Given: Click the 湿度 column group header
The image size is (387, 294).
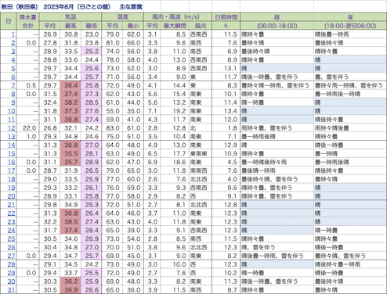Looking at the screenshot, I should (123, 17).
